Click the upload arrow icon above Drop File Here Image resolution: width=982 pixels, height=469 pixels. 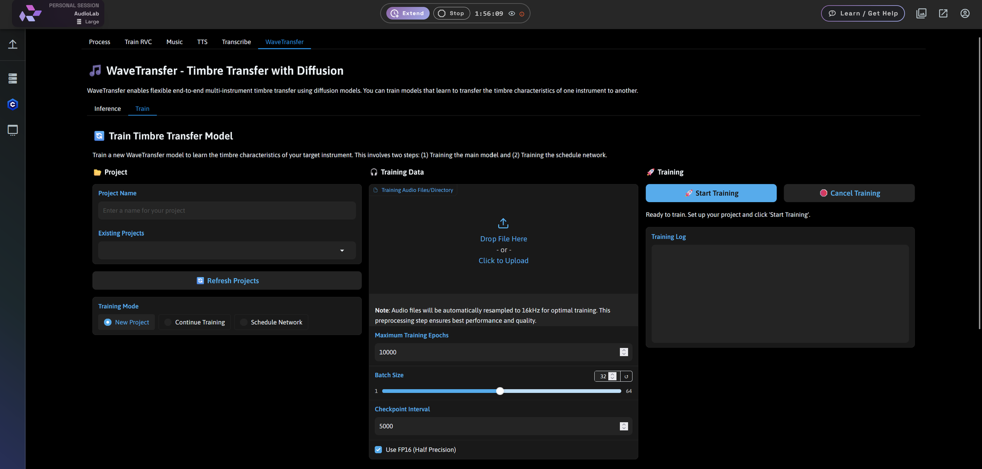click(x=503, y=223)
